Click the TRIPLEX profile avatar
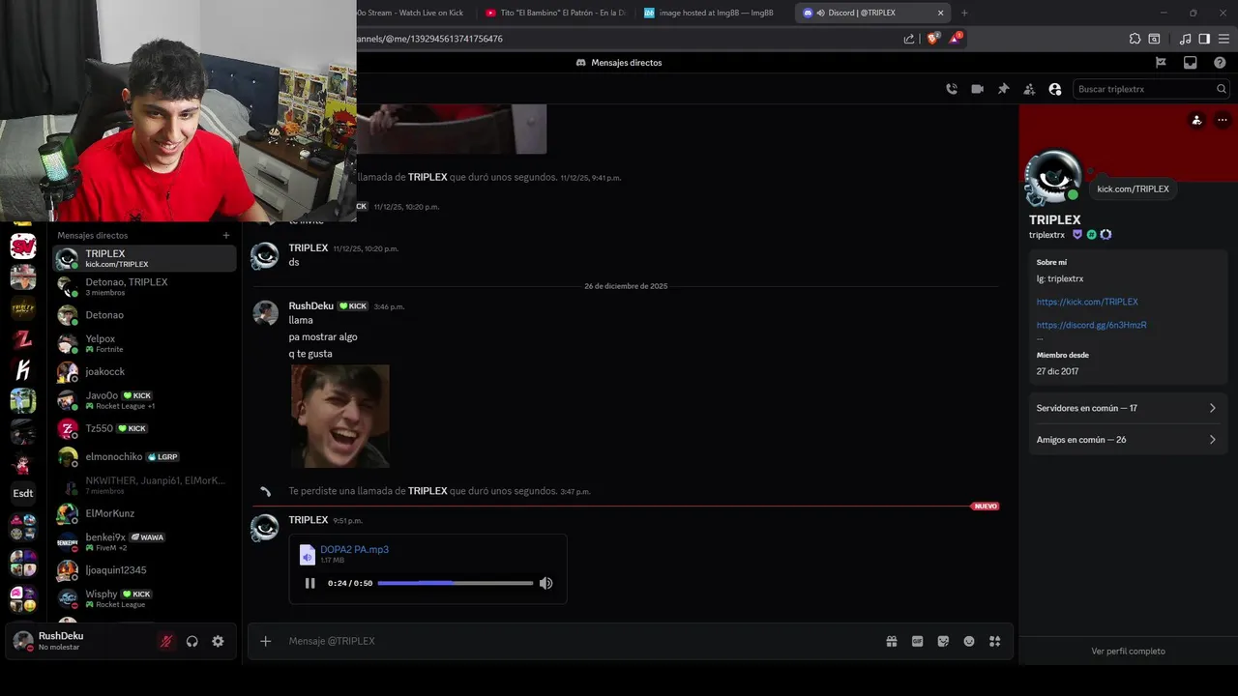Viewport: 1238px width, 696px height. coord(1052,177)
